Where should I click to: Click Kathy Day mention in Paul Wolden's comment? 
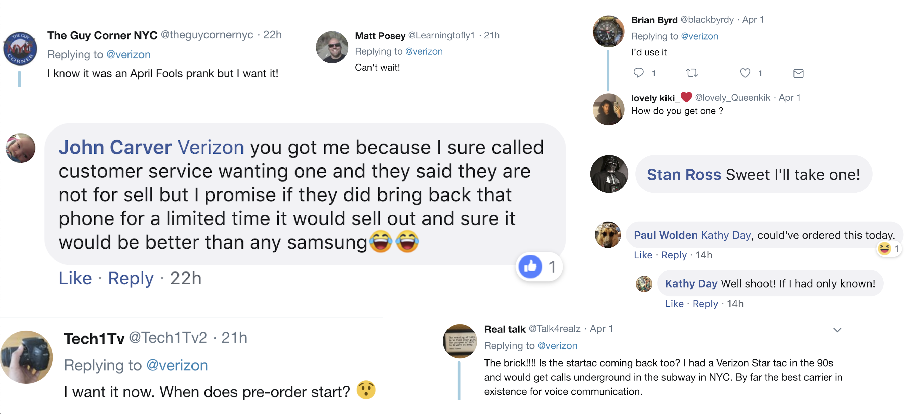pyautogui.click(x=725, y=235)
